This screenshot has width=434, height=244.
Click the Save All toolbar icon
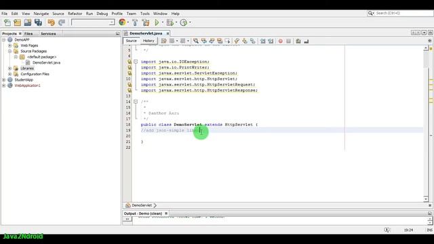(38, 22)
